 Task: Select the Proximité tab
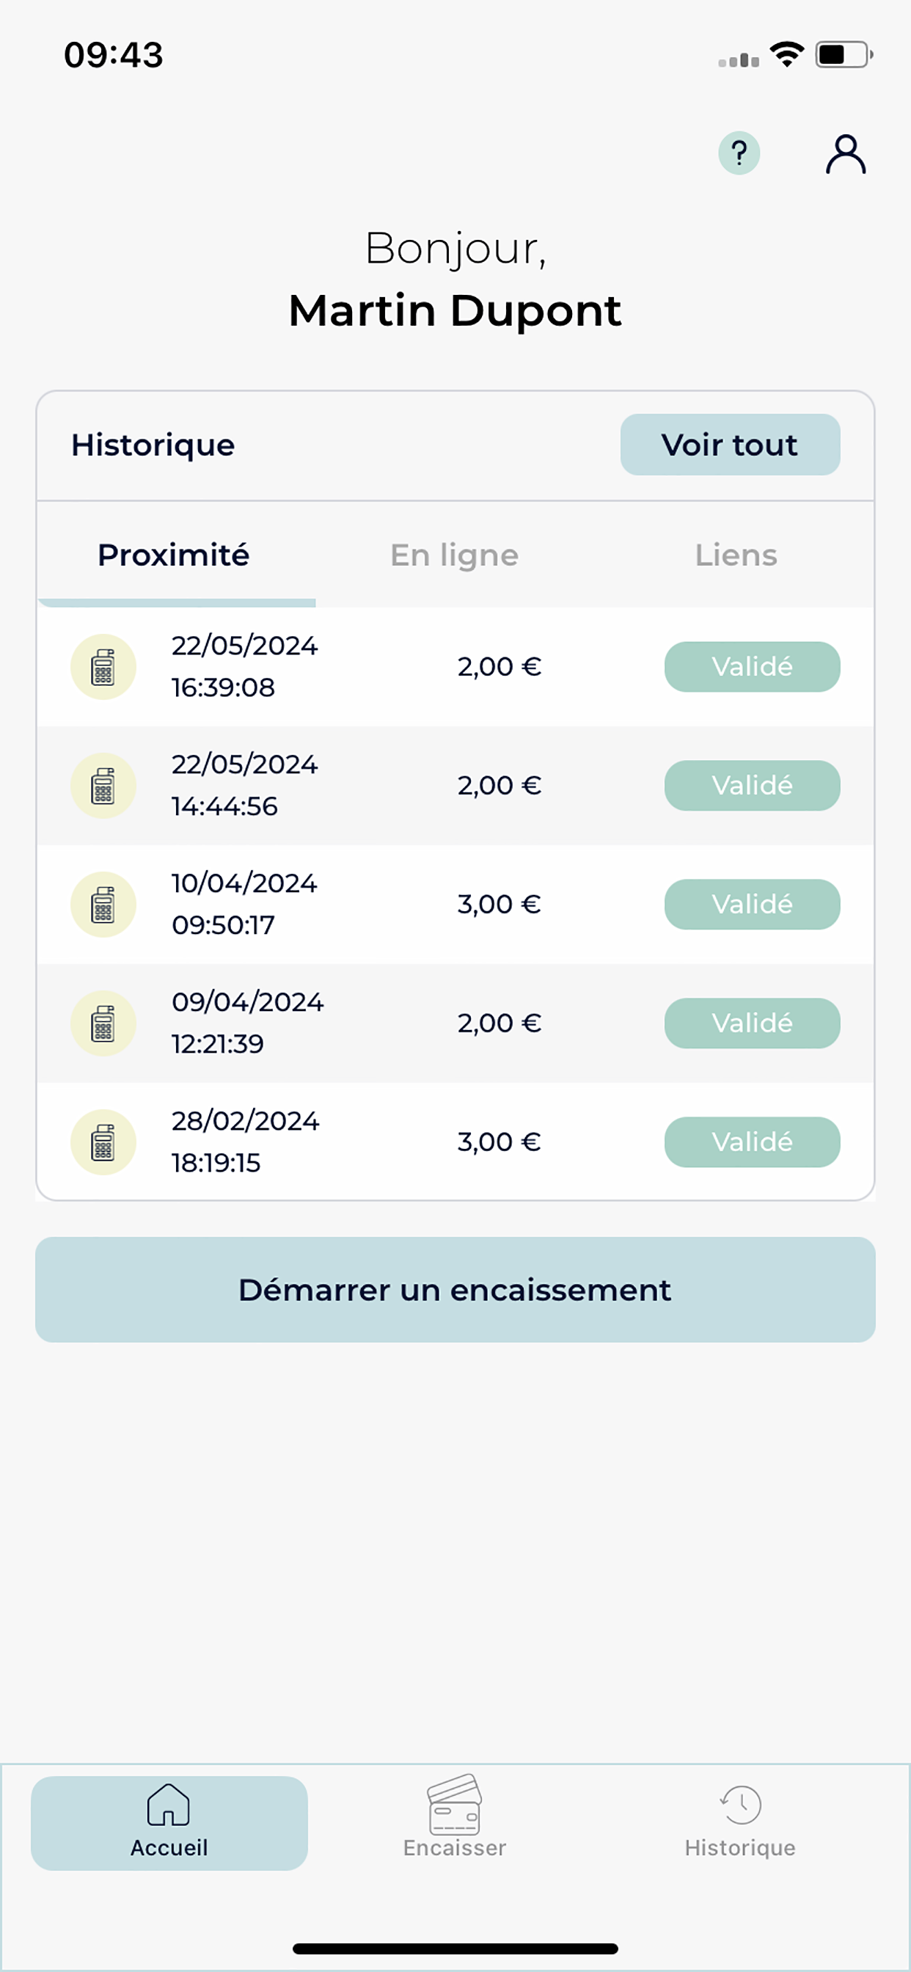pos(174,555)
